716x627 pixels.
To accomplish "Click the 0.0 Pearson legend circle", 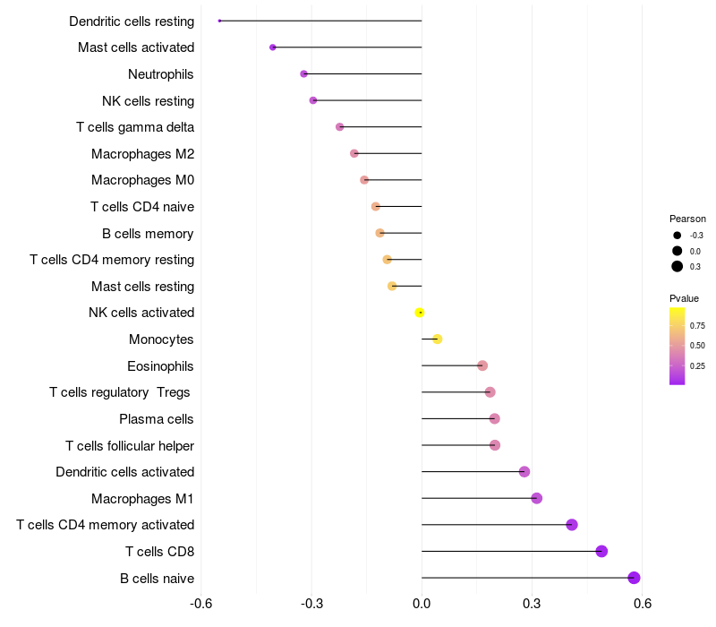I will [x=678, y=251].
